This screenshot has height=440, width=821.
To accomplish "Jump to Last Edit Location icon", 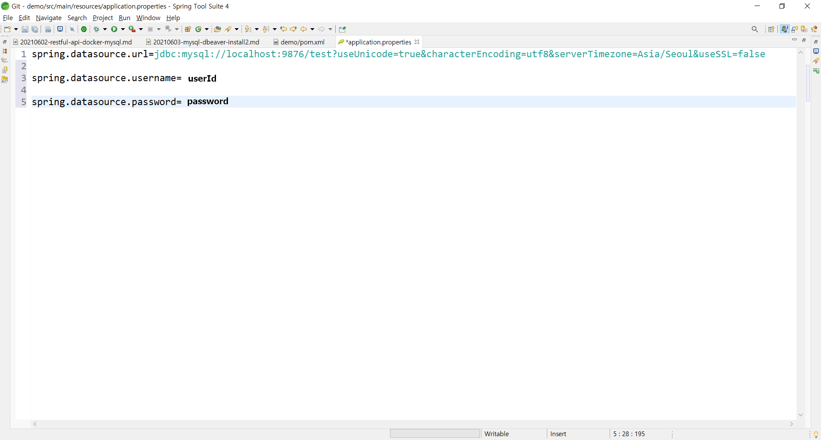I will pyautogui.click(x=284, y=29).
